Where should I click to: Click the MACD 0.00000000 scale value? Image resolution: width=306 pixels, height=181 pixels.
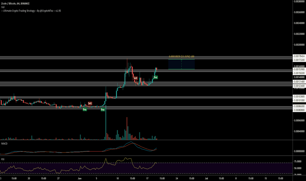coord(299,151)
